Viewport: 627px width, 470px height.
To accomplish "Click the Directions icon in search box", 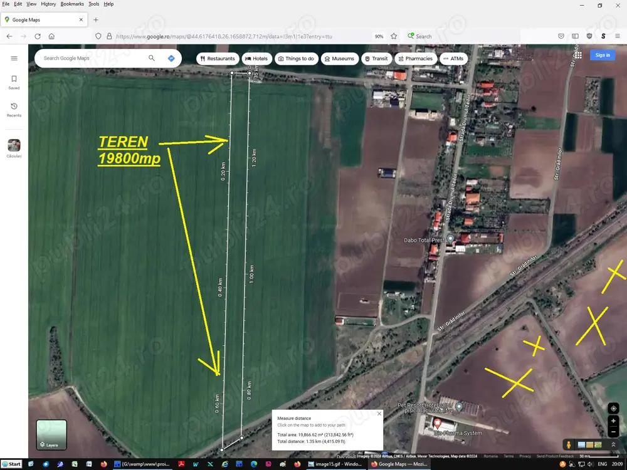I will [171, 58].
